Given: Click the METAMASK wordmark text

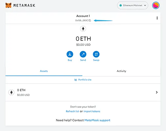Looking at the screenshot, I should (24, 5).
